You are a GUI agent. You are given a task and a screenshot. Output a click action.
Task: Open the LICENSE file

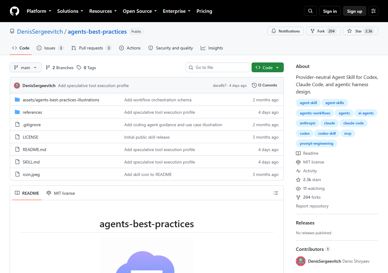[30, 137]
